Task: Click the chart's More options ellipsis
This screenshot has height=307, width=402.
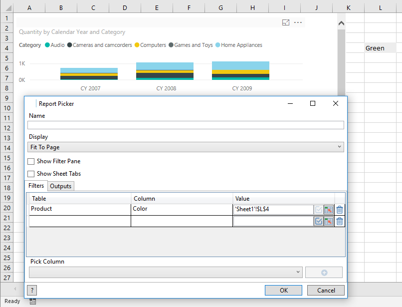Action: 298,22
